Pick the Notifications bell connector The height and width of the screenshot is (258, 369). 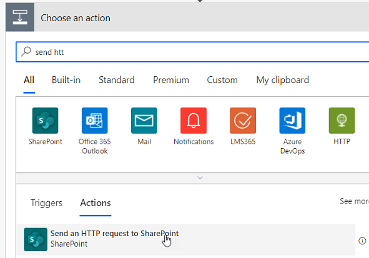pyautogui.click(x=194, y=121)
